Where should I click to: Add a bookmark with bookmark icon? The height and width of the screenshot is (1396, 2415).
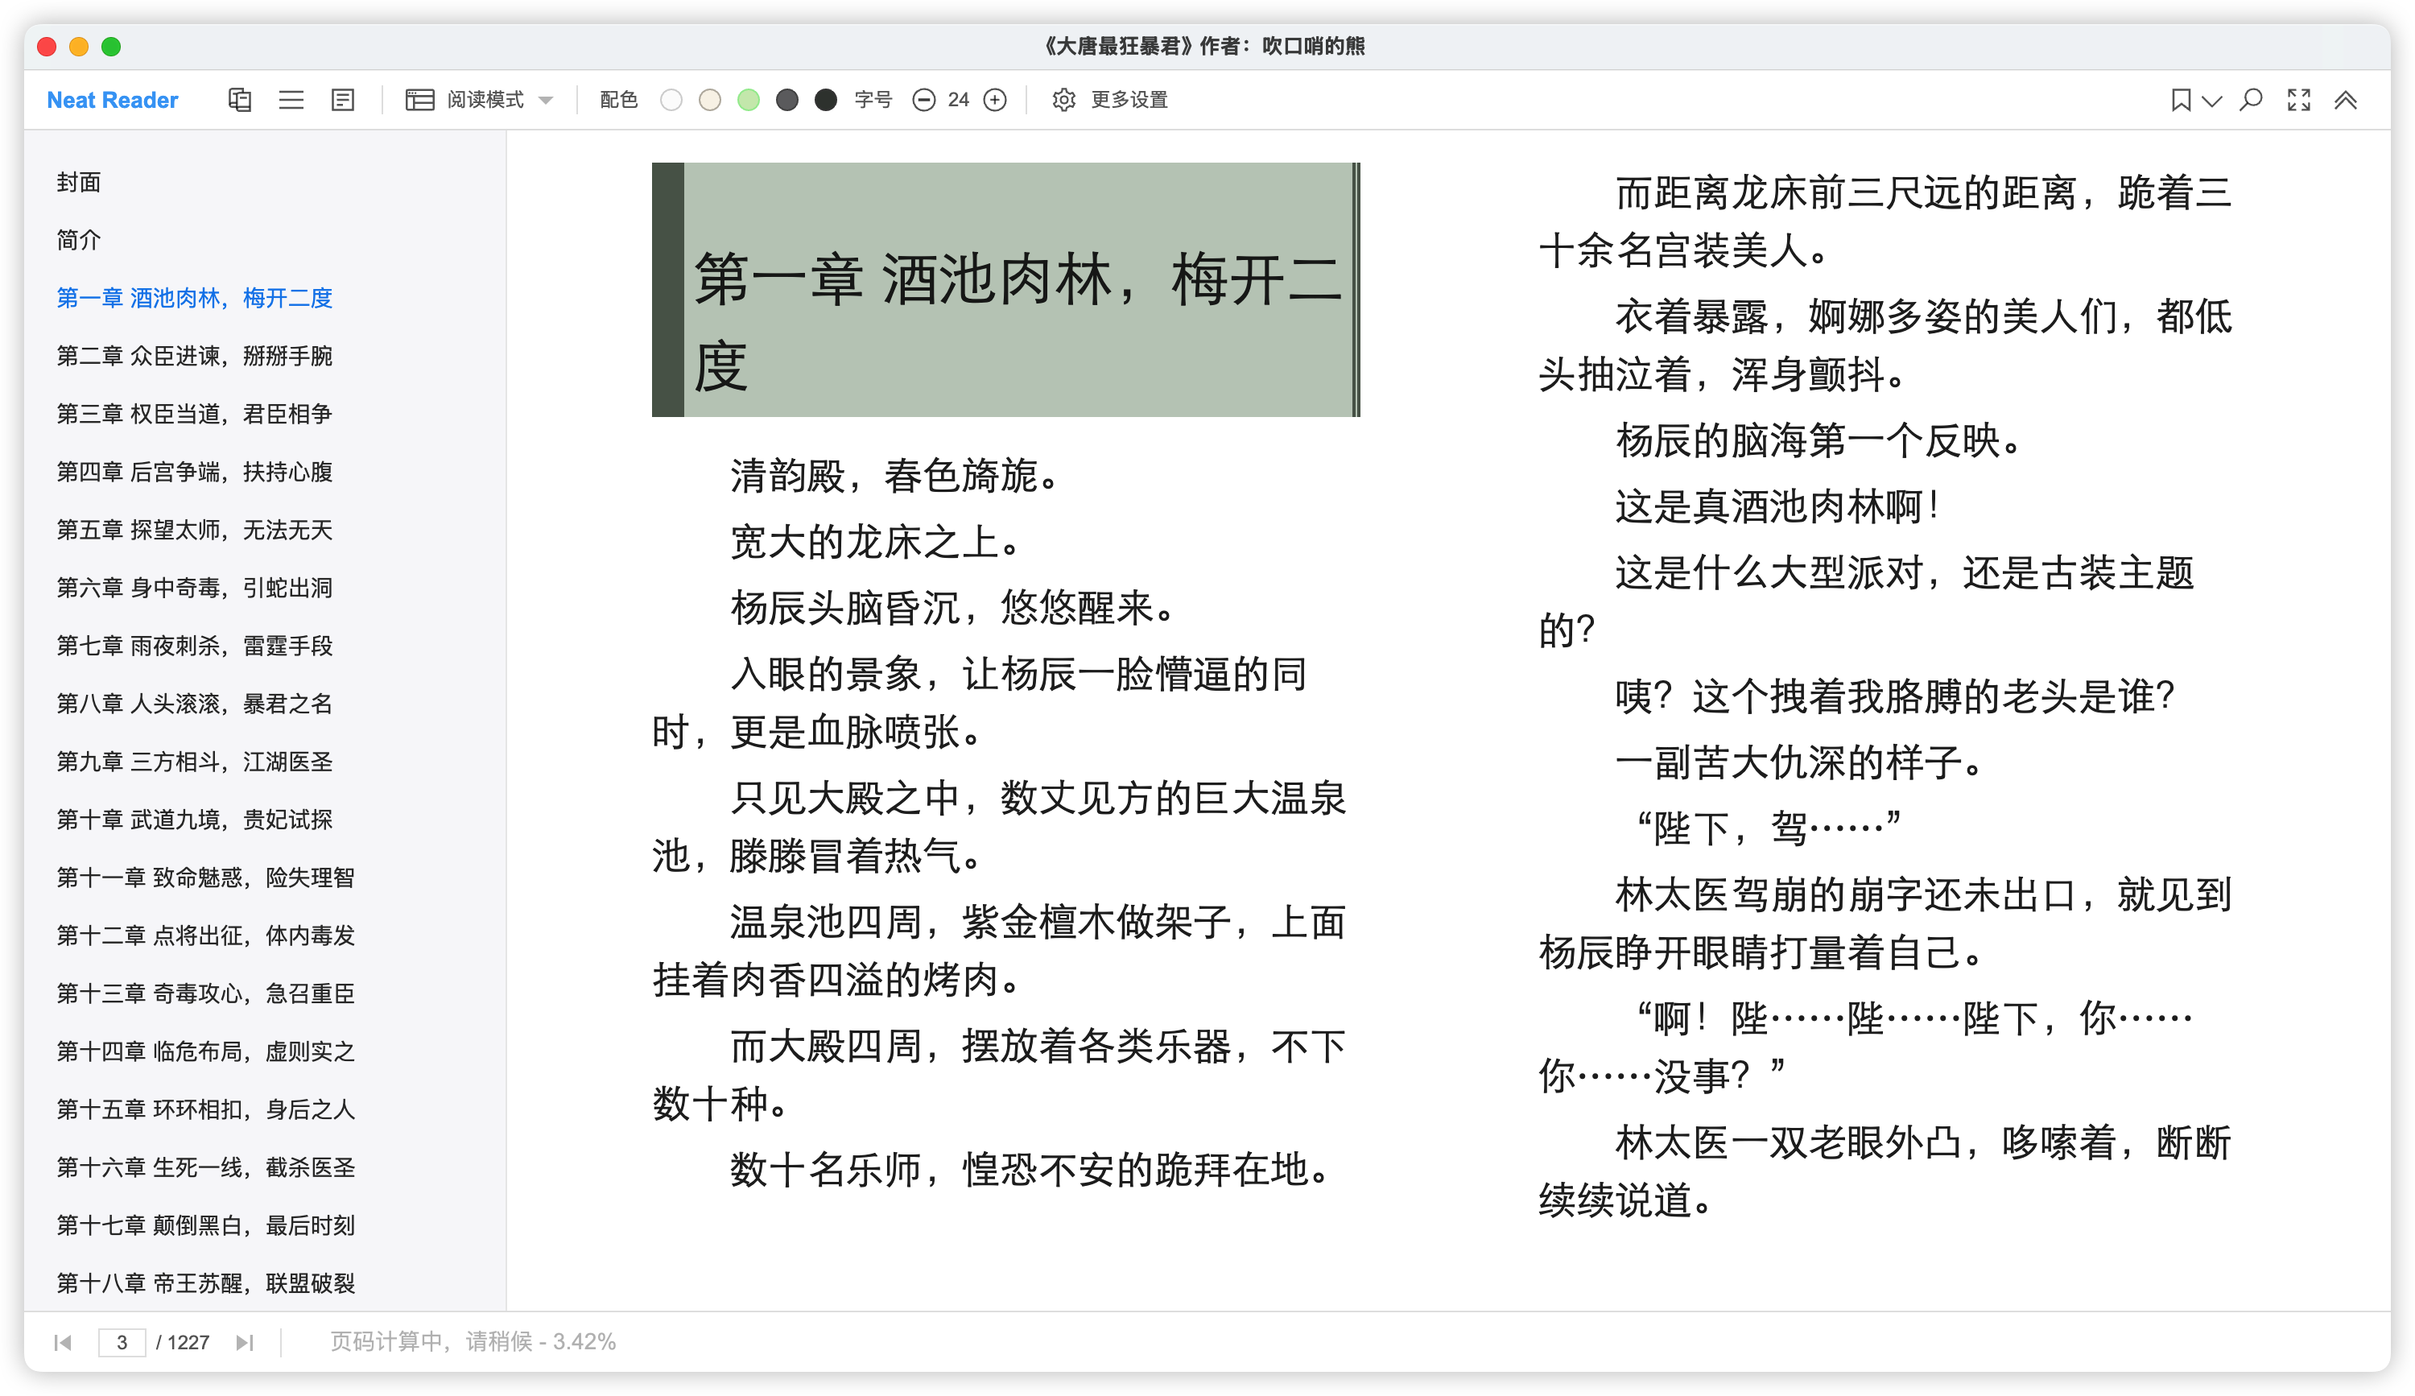(x=2180, y=100)
